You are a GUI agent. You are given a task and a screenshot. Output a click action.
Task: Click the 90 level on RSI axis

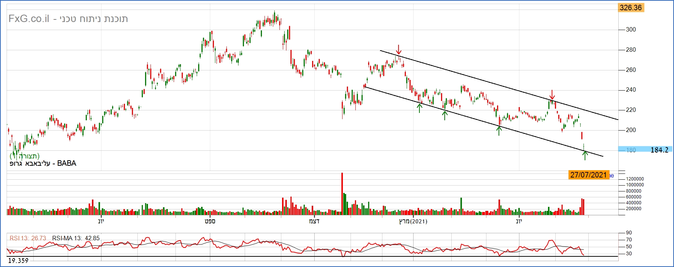coord(629,233)
